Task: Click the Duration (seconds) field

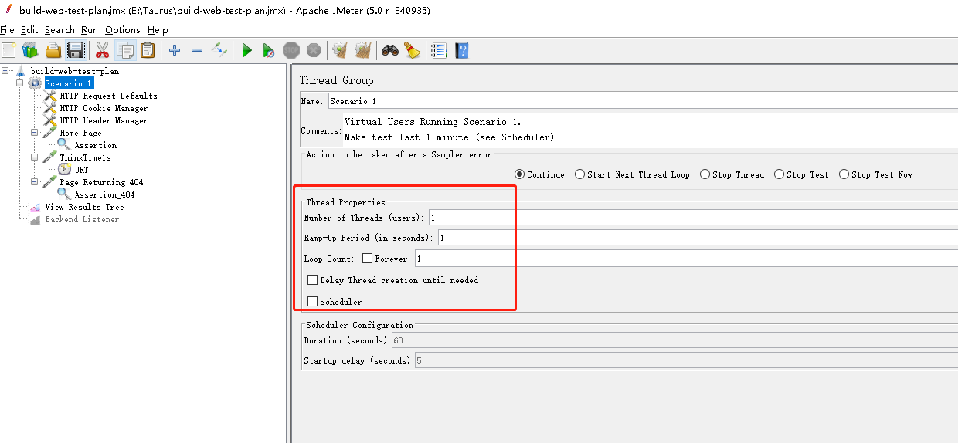Action: point(675,340)
